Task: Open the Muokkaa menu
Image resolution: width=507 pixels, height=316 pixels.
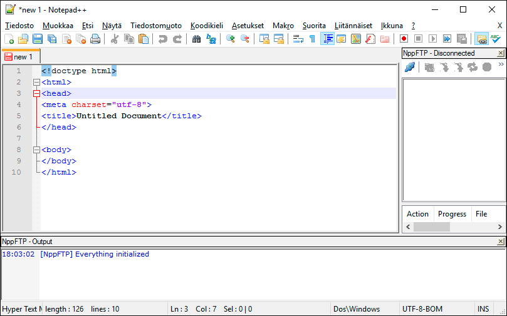Action: (58, 26)
